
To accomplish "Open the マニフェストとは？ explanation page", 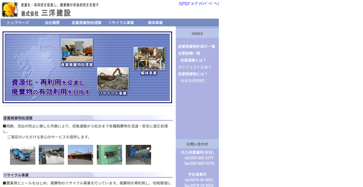I will [x=195, y=67].
